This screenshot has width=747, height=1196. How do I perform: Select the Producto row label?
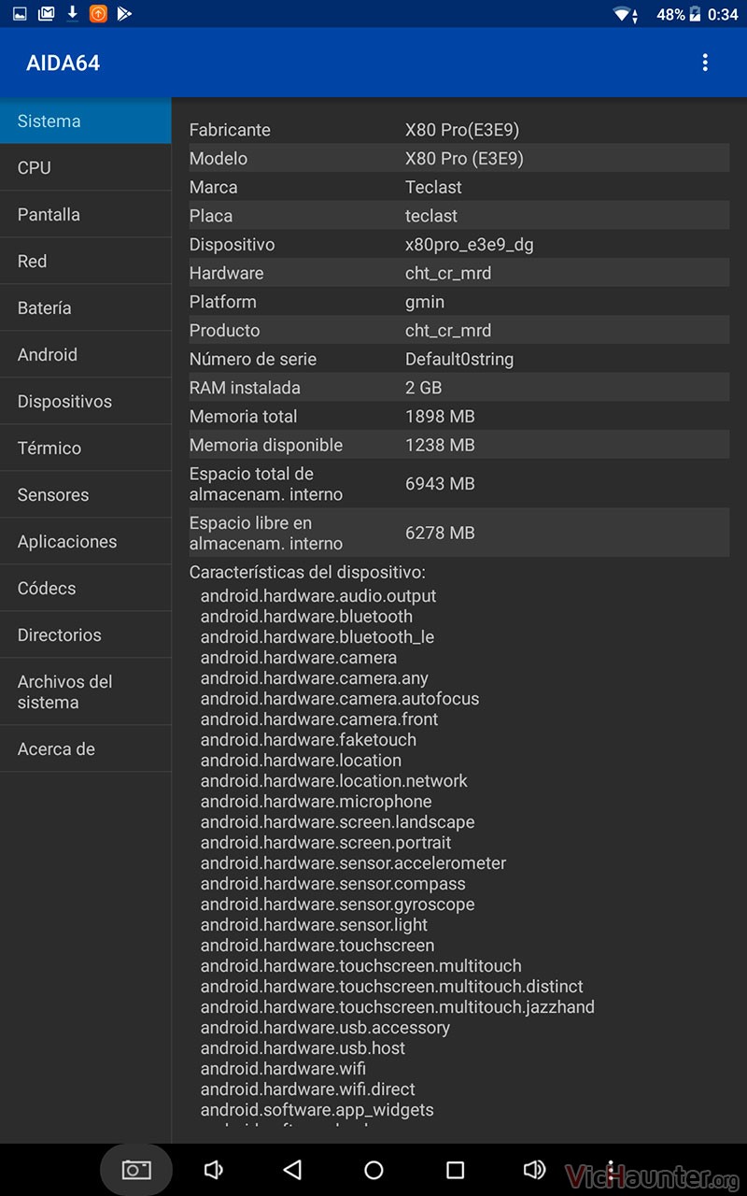click(225, 331)
